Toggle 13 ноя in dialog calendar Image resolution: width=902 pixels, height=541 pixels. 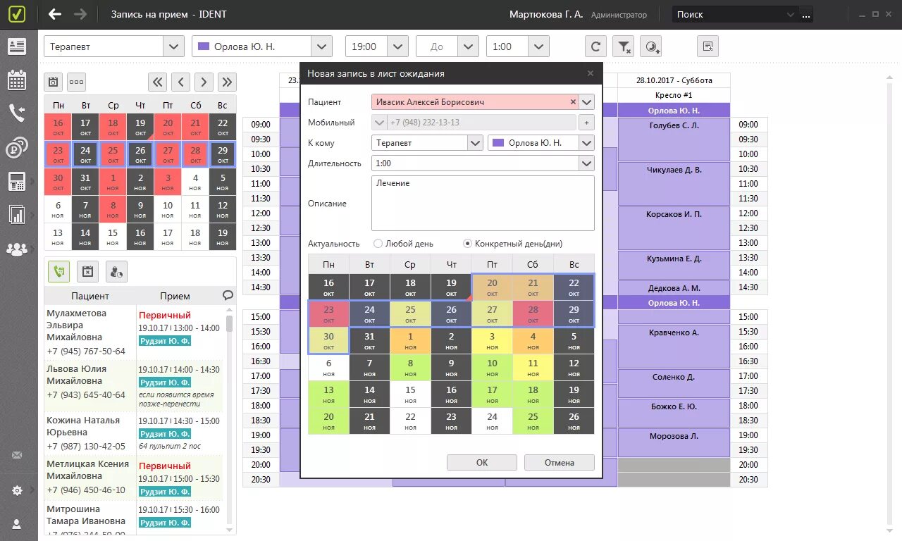coord(328,394)
